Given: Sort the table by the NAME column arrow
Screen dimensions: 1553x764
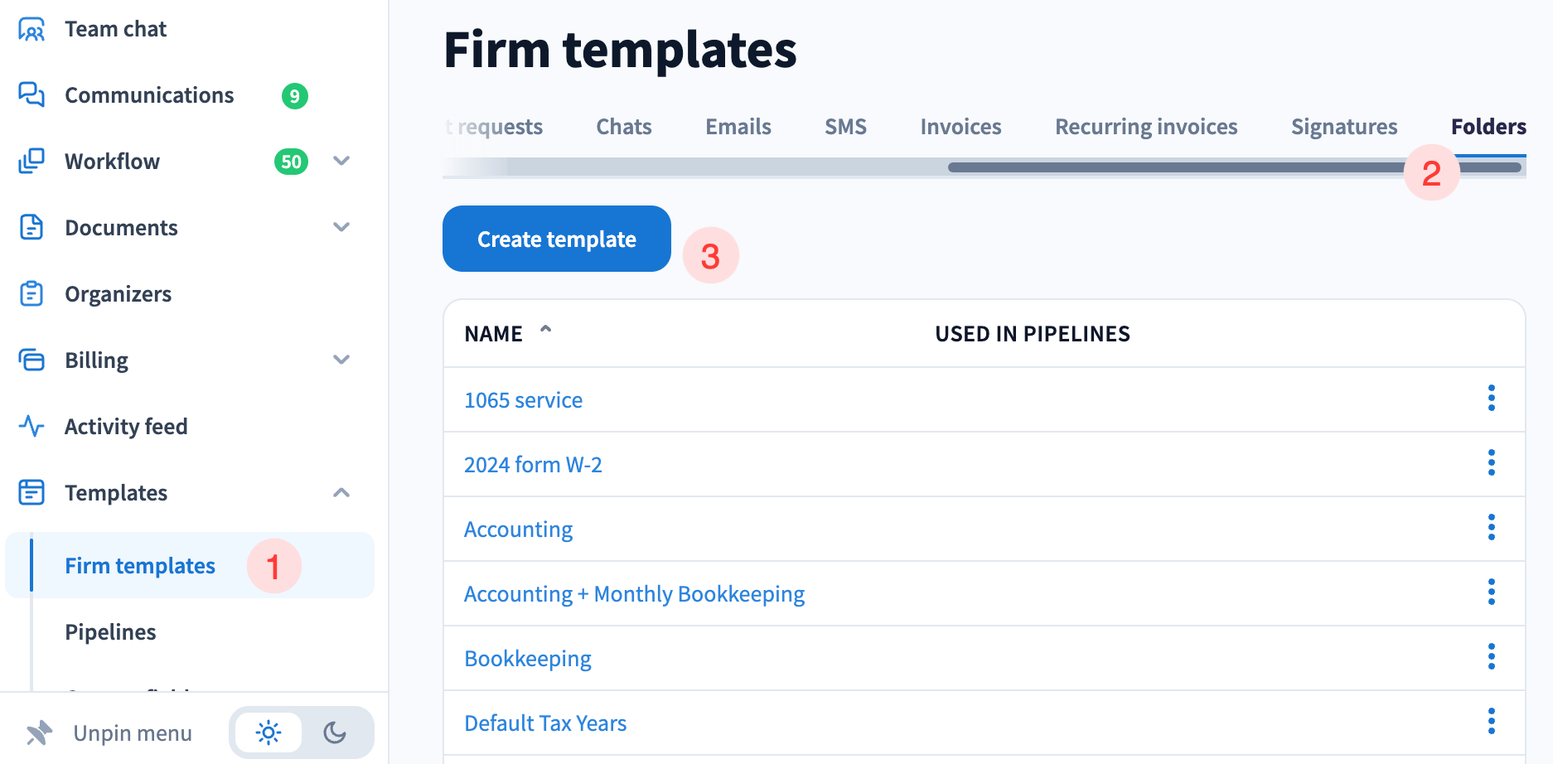Looking at the screenshot, I should pyautogui.click(x=545, y=331).
